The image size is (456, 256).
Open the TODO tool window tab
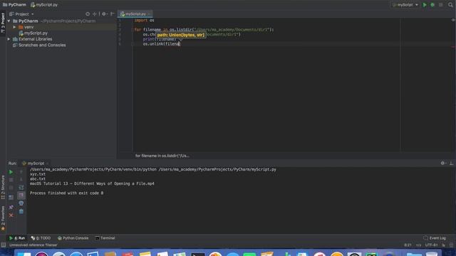click(41, 238)
